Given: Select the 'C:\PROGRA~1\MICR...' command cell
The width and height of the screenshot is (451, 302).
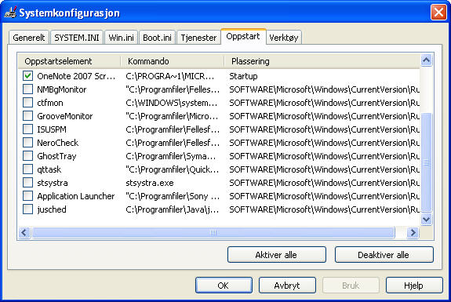Looking at the screenshot, I should 170,76.
